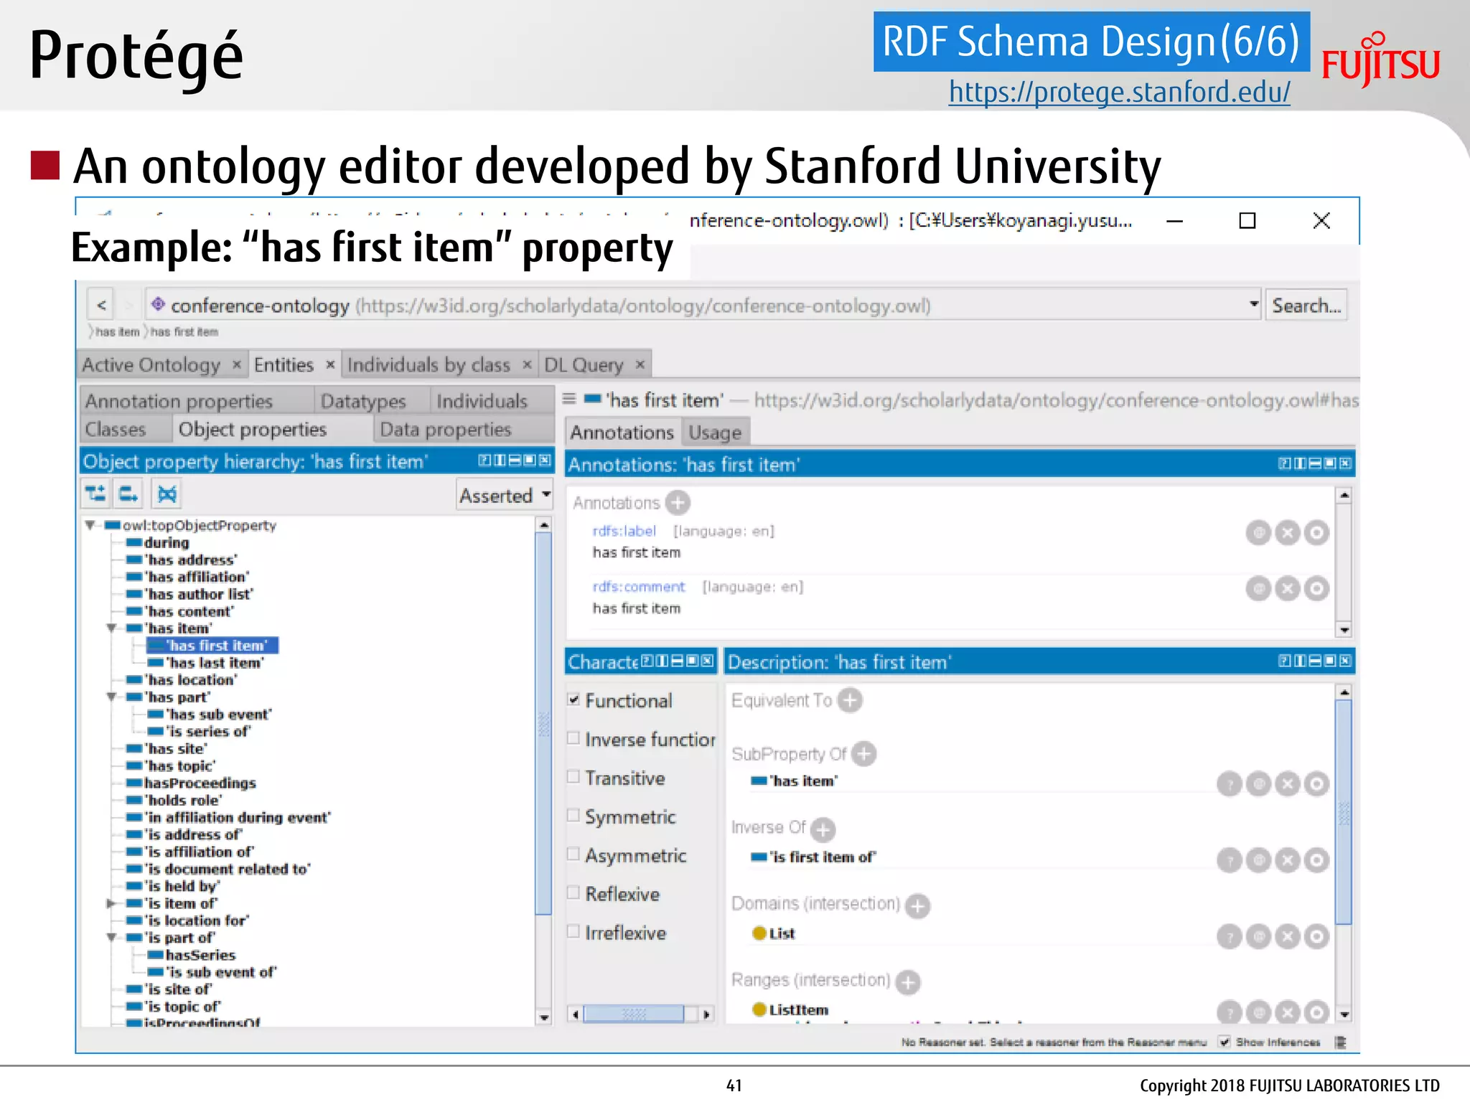Remove the List domain entry

[x=1288, y=936]
